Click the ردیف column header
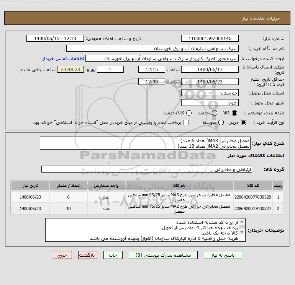The width and height of the screenshot is (295, 285). pos(278,186)
